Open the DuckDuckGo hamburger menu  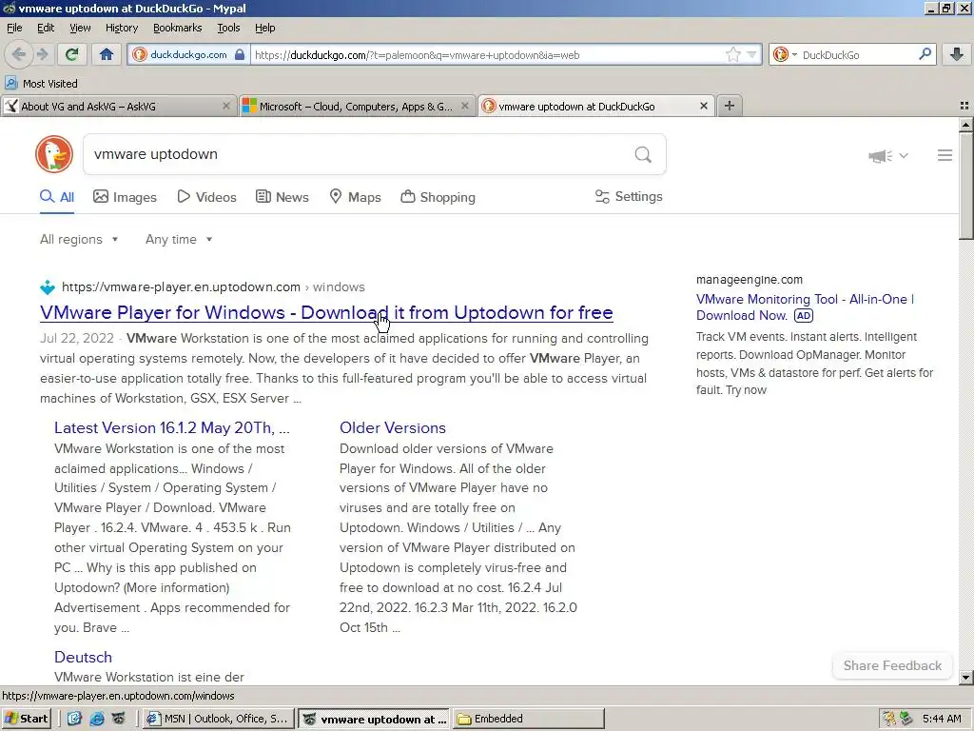[945, 155]
